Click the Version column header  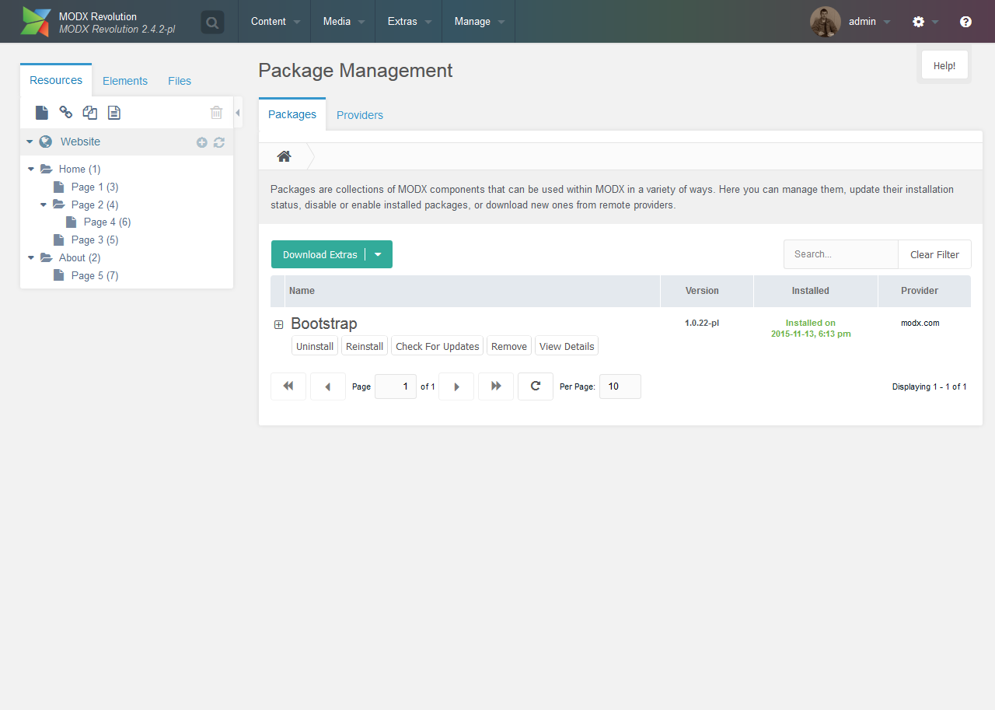[x=707, y=291]
